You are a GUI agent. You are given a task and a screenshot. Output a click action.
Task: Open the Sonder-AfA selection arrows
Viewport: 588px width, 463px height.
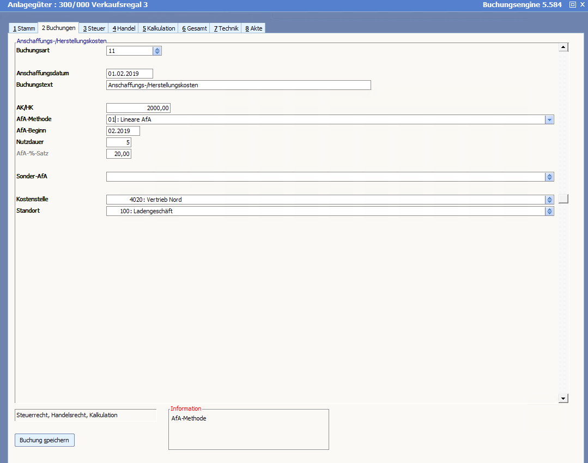549,177
